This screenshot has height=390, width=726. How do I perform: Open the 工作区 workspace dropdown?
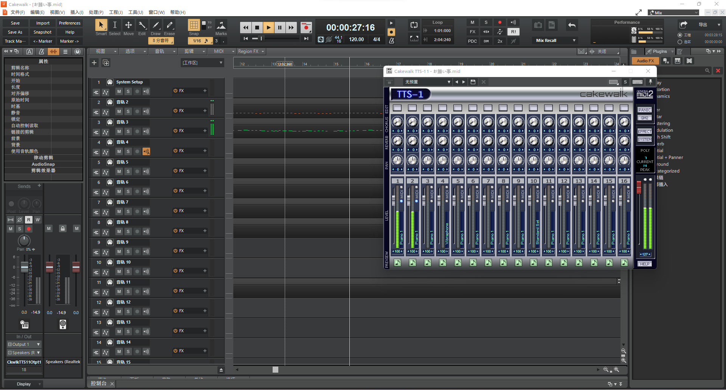pos(202,63)
